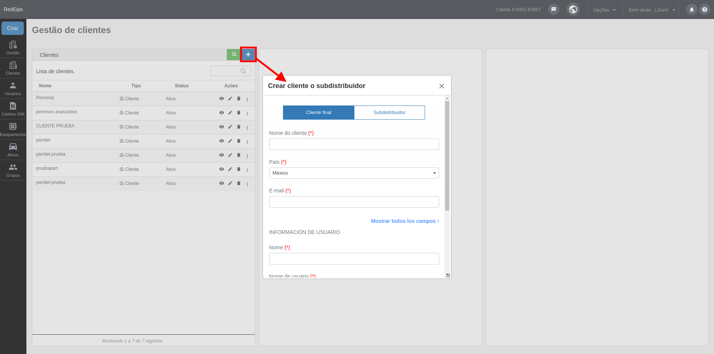View CLIENTE PRUEBA with eye icon

[222, 127]
